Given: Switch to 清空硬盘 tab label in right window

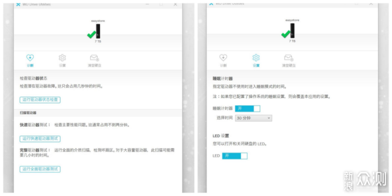Looking at the screenshot, I should click(289, 65).
